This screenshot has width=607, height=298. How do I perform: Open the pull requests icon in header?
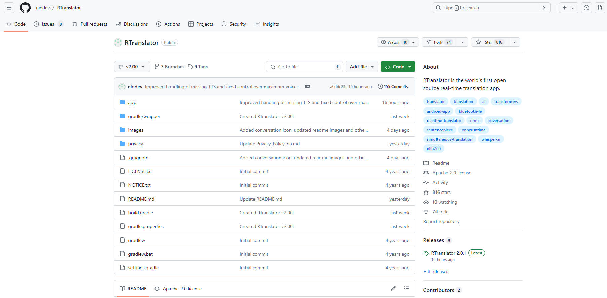point(600,8)
